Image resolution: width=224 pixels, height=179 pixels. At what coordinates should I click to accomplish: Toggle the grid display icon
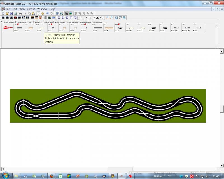[57, 13]
